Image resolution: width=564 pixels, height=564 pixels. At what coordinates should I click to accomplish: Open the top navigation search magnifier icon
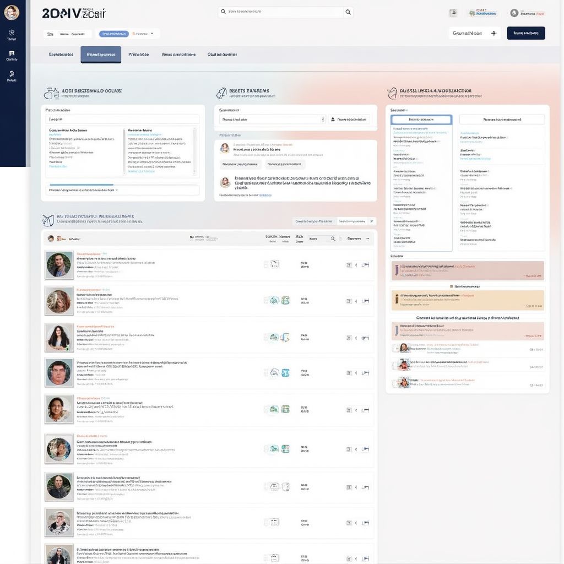point(348,11)
